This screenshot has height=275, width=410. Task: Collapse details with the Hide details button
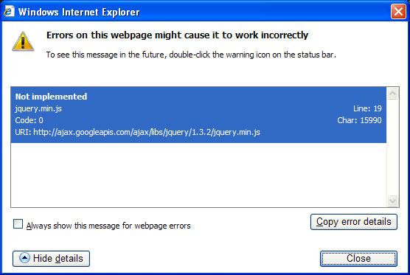52,259
